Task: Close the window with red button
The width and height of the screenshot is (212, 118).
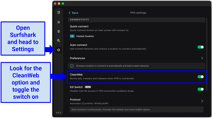Action: point(55,3)
